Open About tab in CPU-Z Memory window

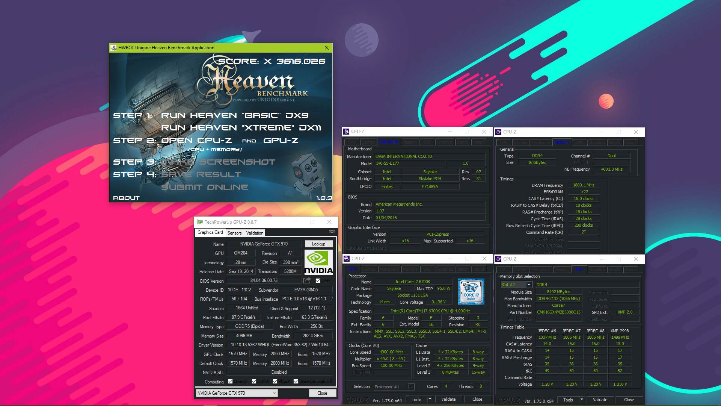click(x=630, y=142)
